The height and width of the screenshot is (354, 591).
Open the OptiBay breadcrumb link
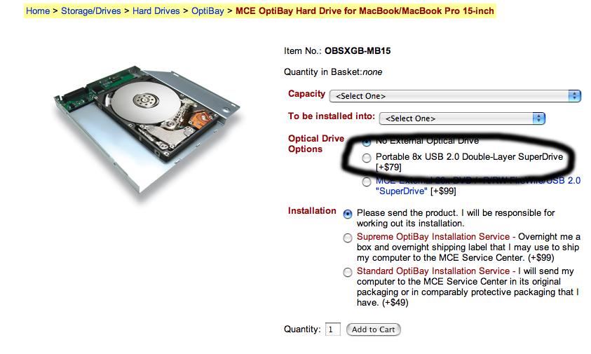[208, 11]
